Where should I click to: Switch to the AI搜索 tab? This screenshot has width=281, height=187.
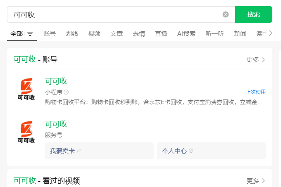click(x=186, y=34)
